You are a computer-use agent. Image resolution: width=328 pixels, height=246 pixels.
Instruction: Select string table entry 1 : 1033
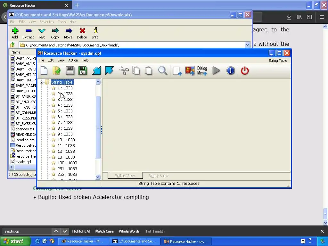coord(65,88)
